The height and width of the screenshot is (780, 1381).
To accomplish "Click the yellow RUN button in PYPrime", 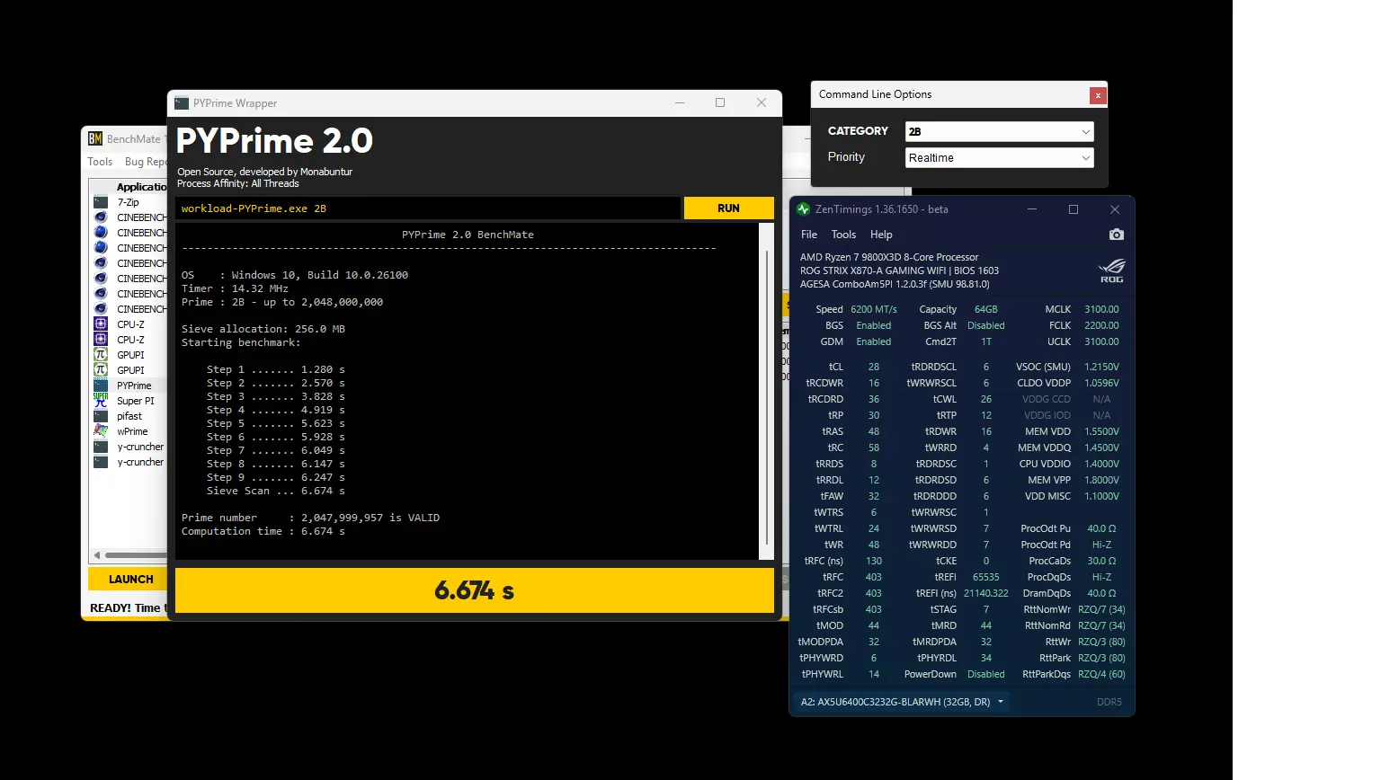I will (x=729, y=208).
